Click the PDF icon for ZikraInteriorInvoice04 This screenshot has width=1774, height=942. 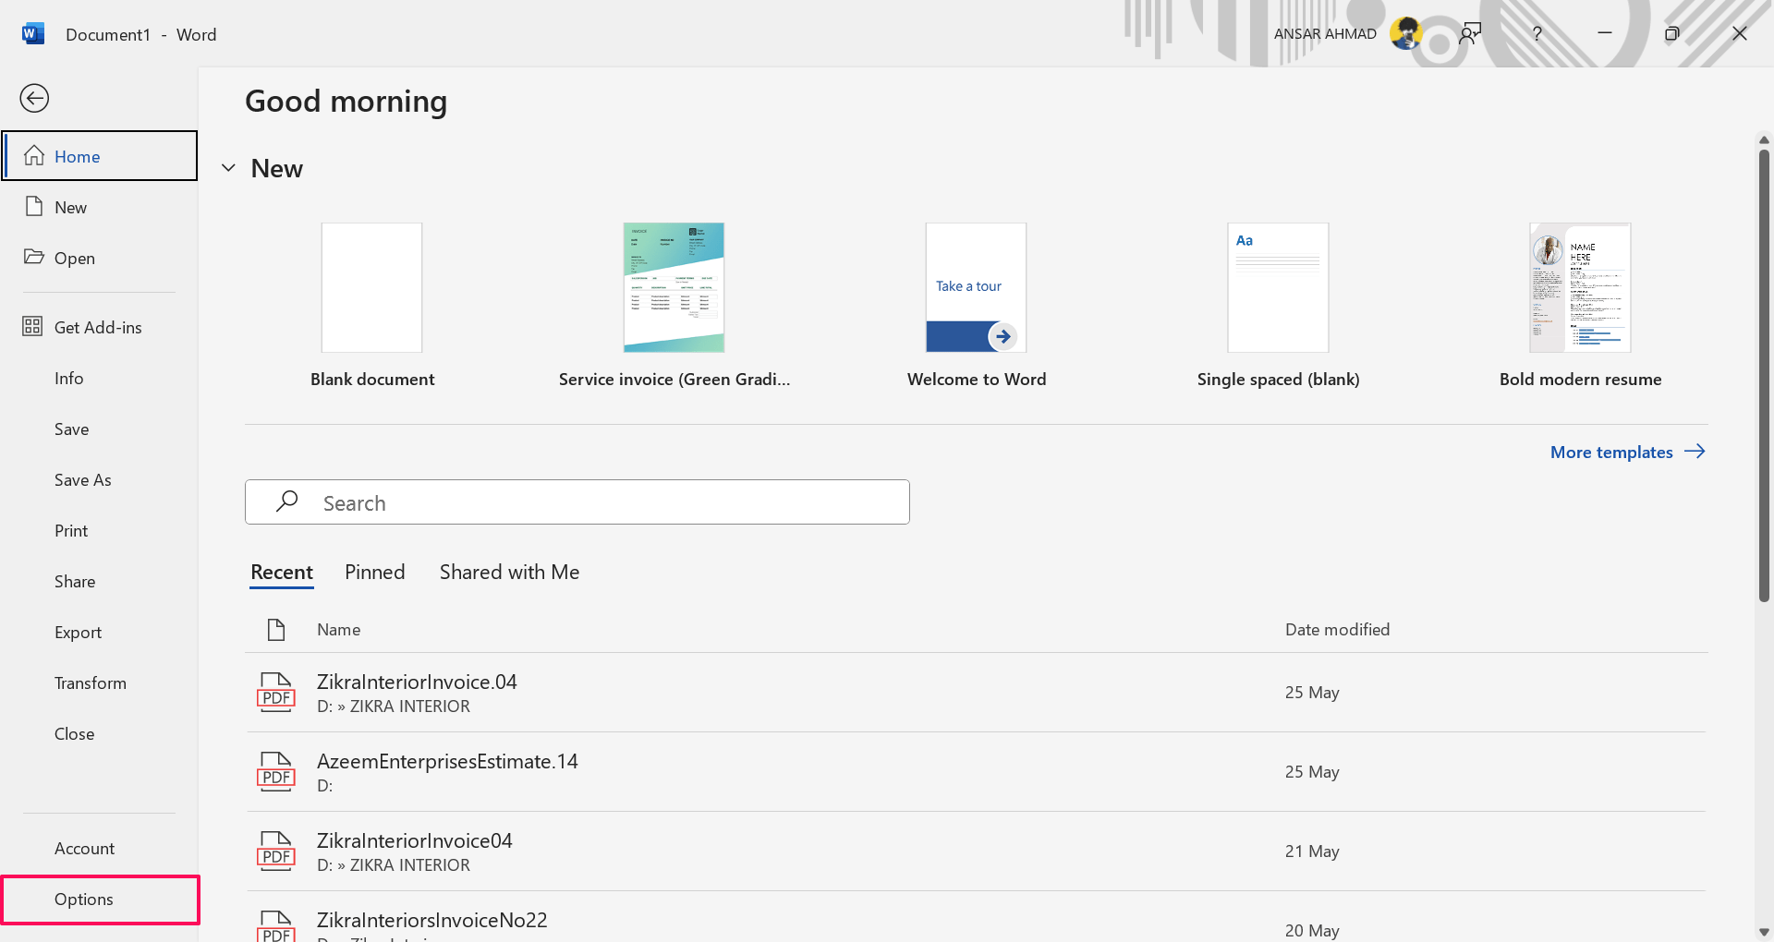click(x=275, y=851)
